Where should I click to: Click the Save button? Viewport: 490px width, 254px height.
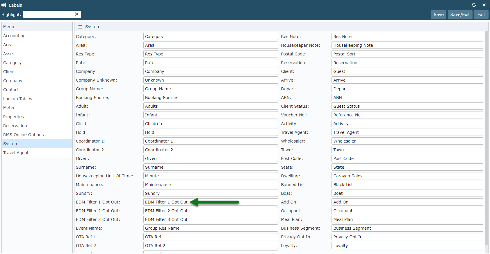(x=439, y=15)
